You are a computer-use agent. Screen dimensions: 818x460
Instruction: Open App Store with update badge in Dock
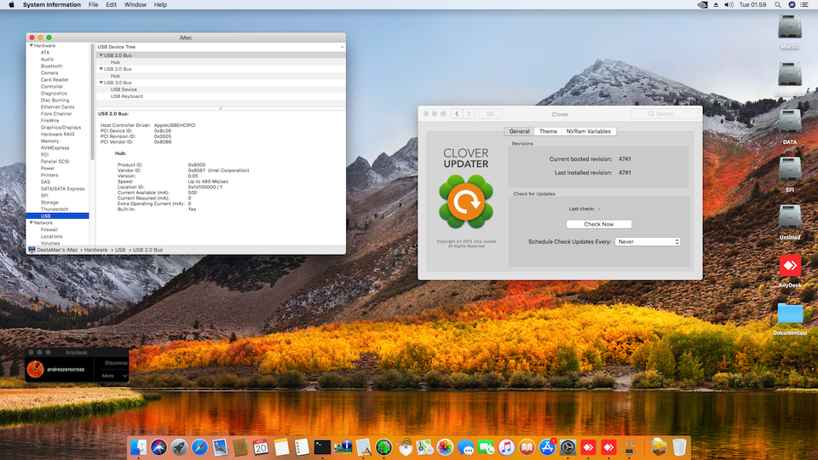[x=547, y=447]
